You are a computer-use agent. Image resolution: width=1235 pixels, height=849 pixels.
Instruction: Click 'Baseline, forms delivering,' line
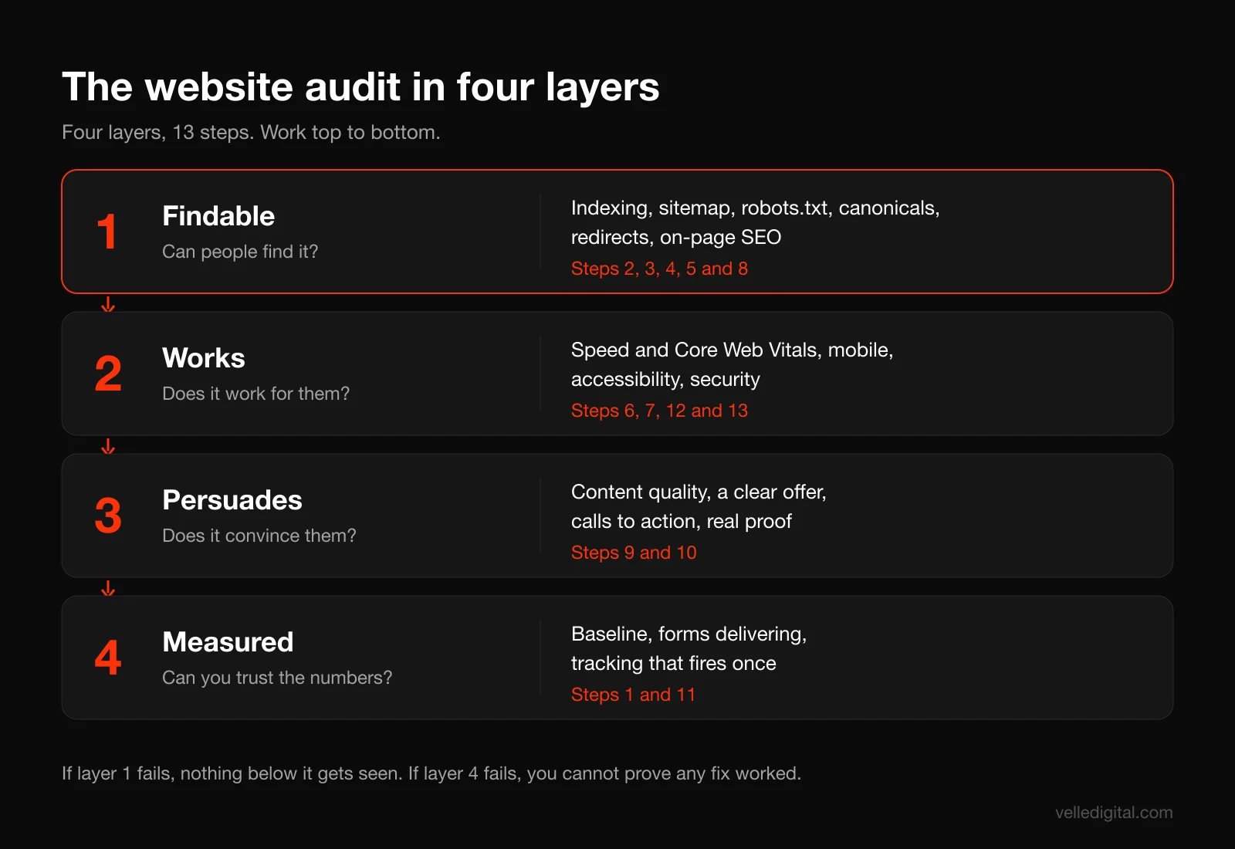689,634
